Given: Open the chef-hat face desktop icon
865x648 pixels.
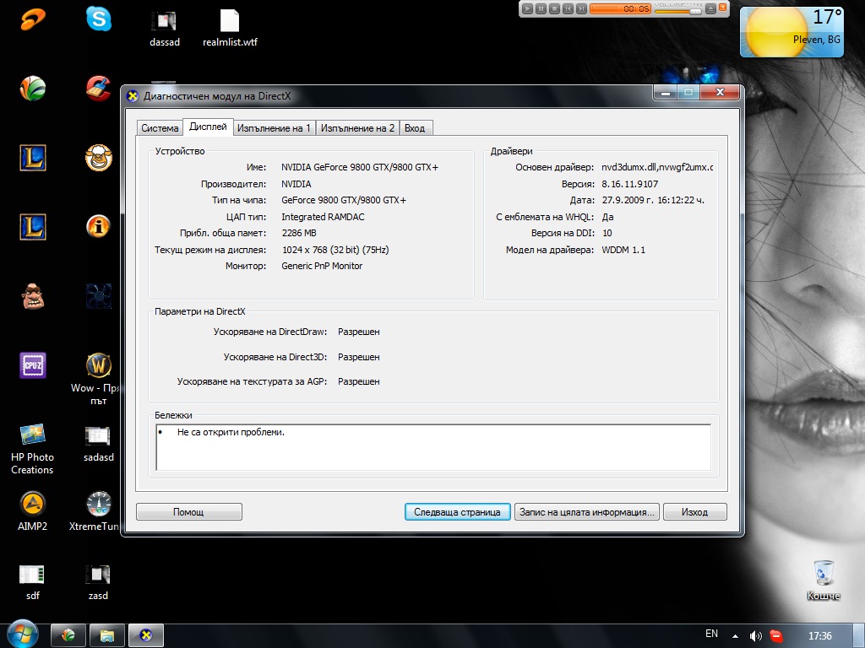Looking at the screenshot, I should pos(99,158).
